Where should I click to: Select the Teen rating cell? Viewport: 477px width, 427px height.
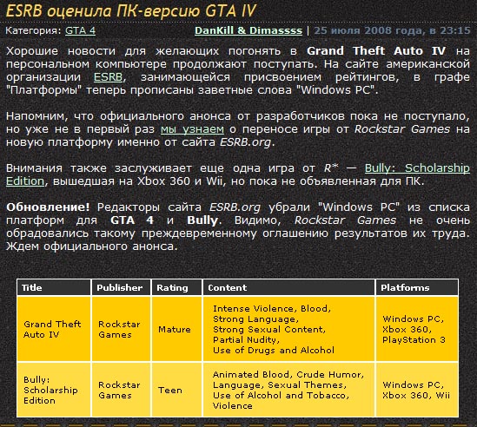176,390
